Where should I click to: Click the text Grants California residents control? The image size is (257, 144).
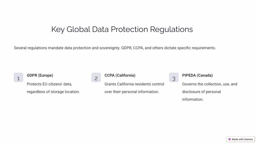pyautogui.click(x=134, y=84)
